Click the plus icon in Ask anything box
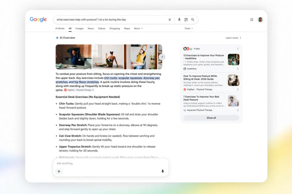Viewport: 292px width, 194px height. 59,171
